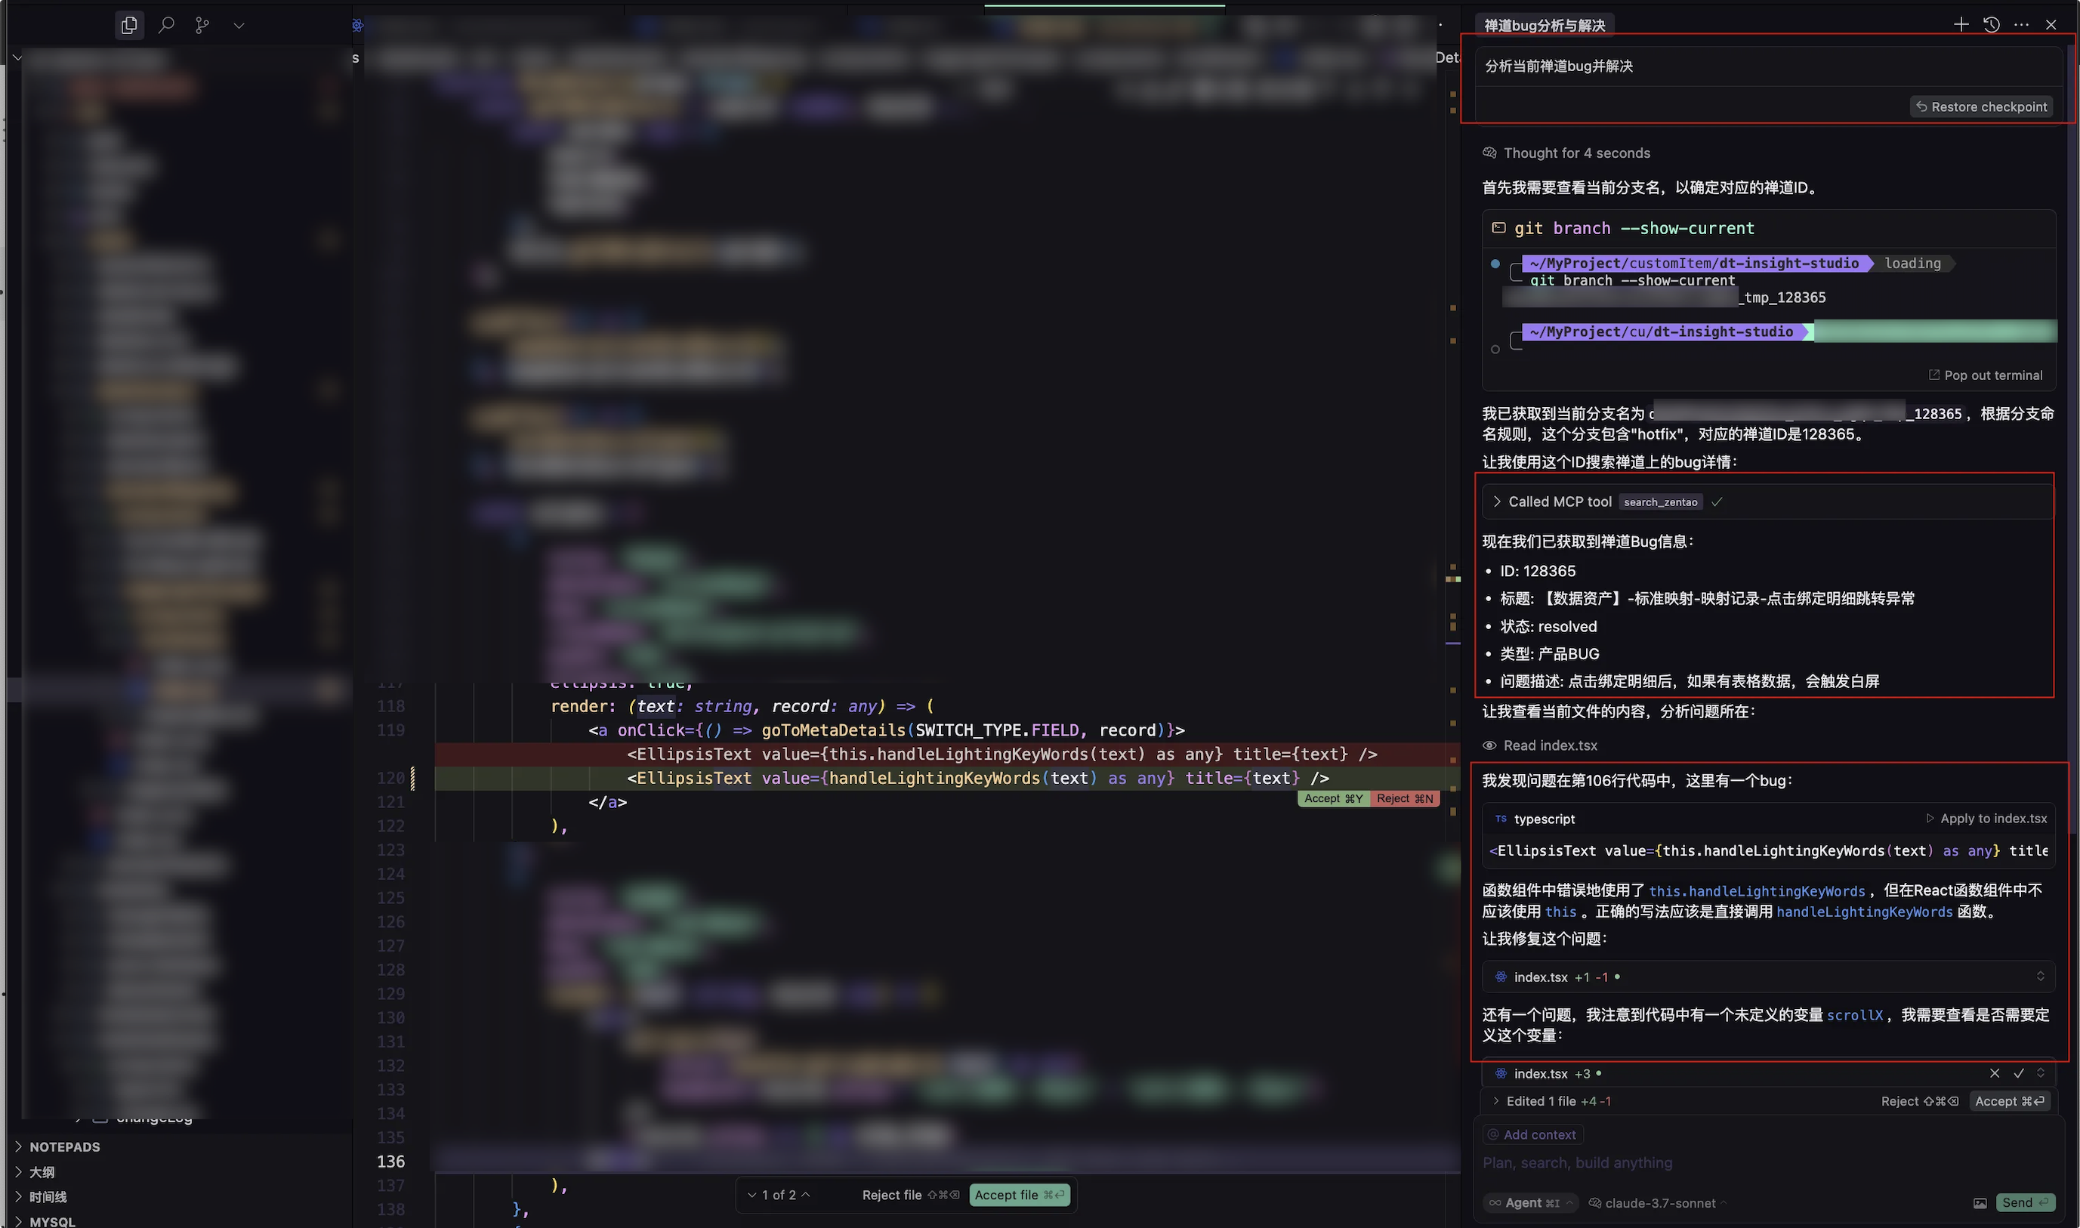Open the Explorer files icon

[x=129, y=26]
